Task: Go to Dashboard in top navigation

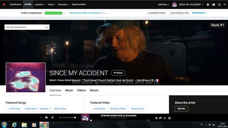Action: (16, 4)
